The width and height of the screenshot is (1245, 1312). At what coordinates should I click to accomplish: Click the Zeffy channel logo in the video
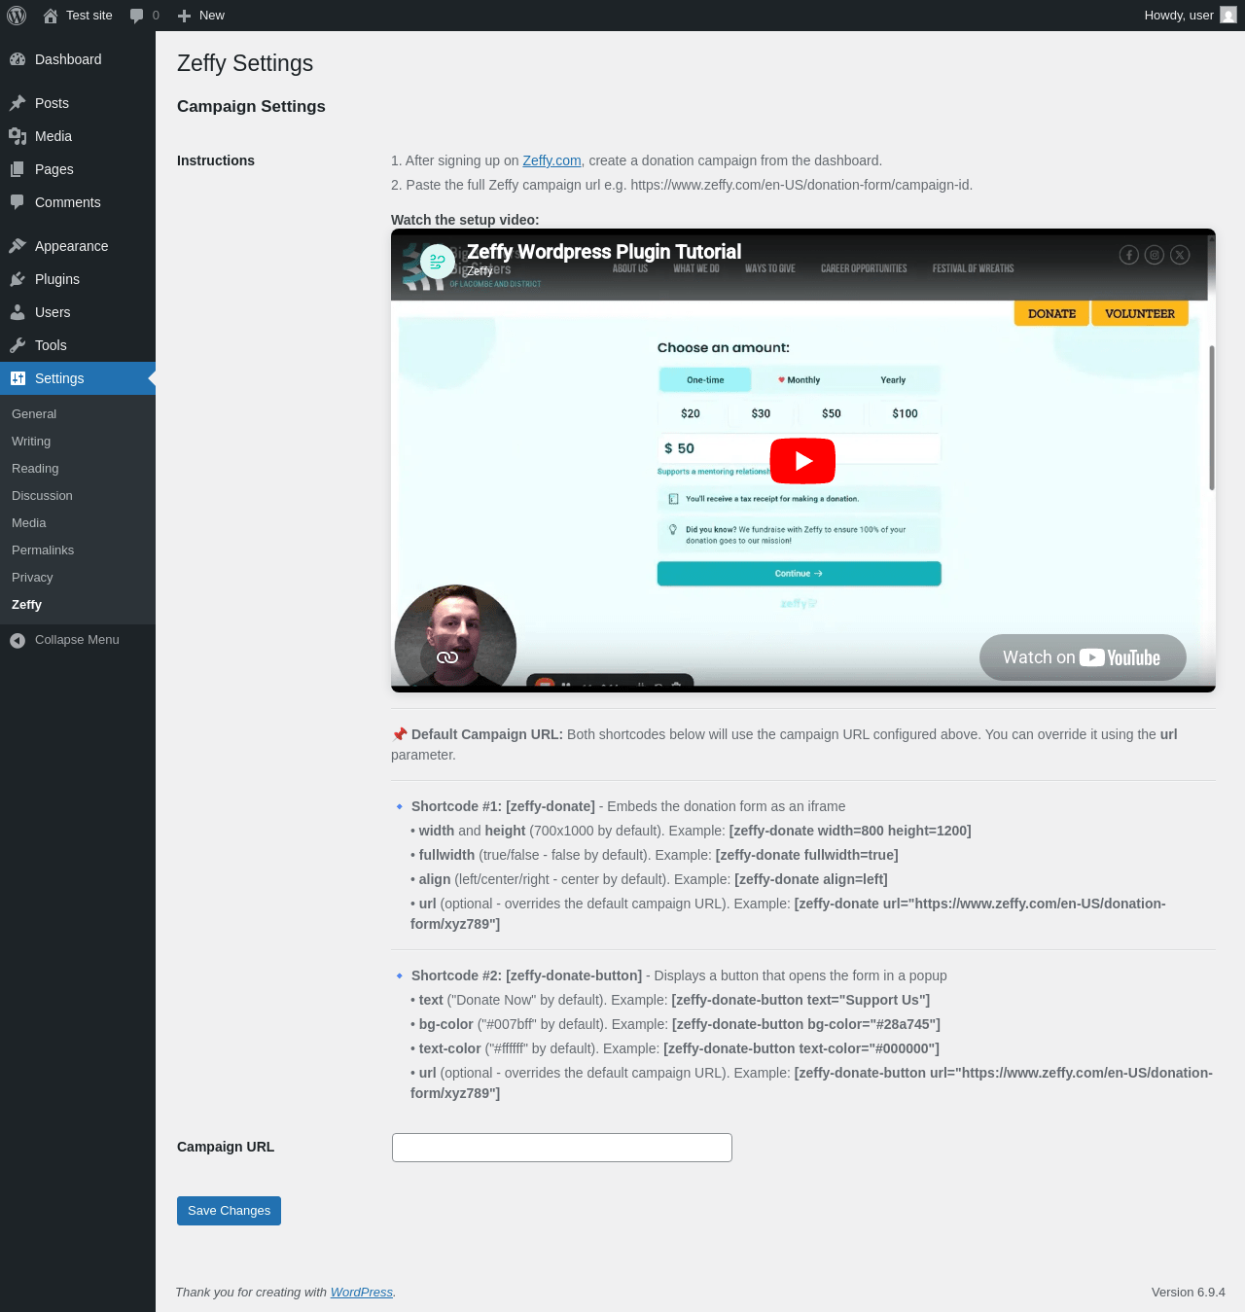438,262
